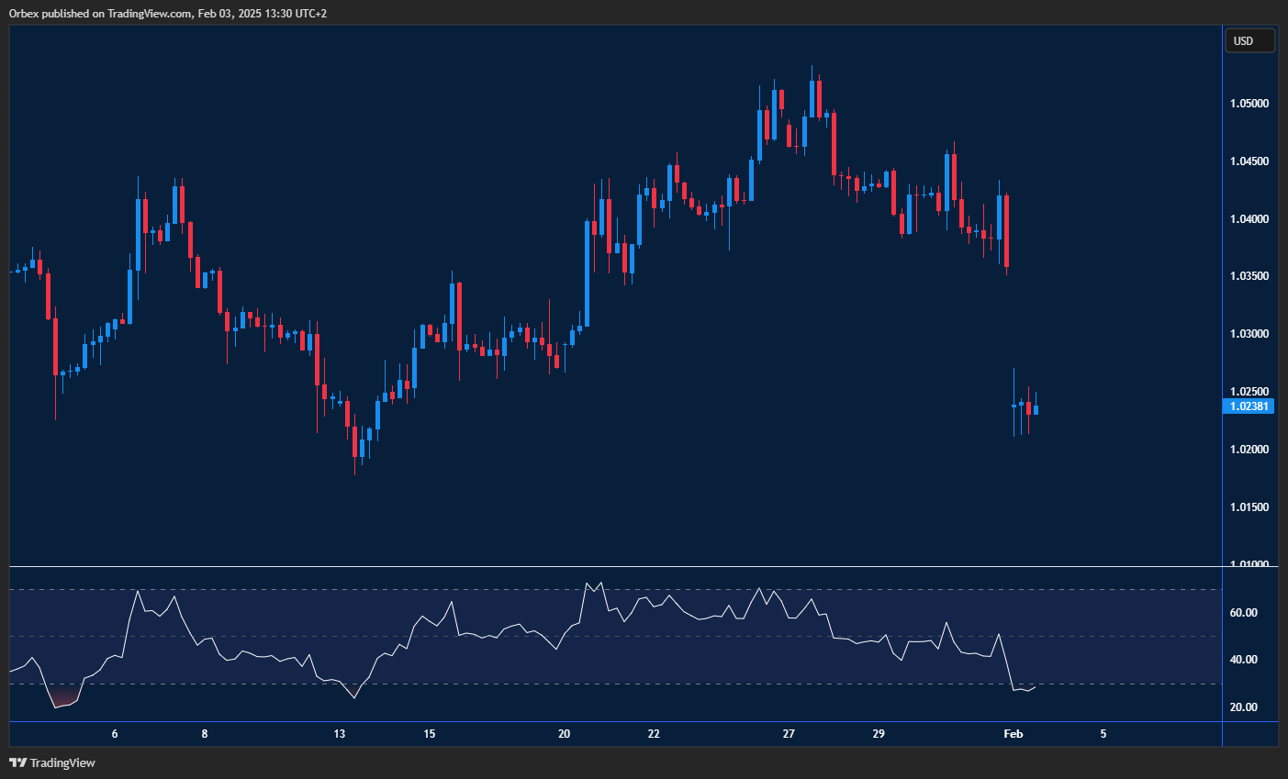Click the 1.03000 price level label
Screen dimensions: 1288x779
1249,334
